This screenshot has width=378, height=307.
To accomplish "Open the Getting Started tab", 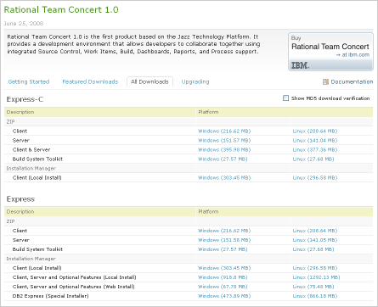I will 29,81.
